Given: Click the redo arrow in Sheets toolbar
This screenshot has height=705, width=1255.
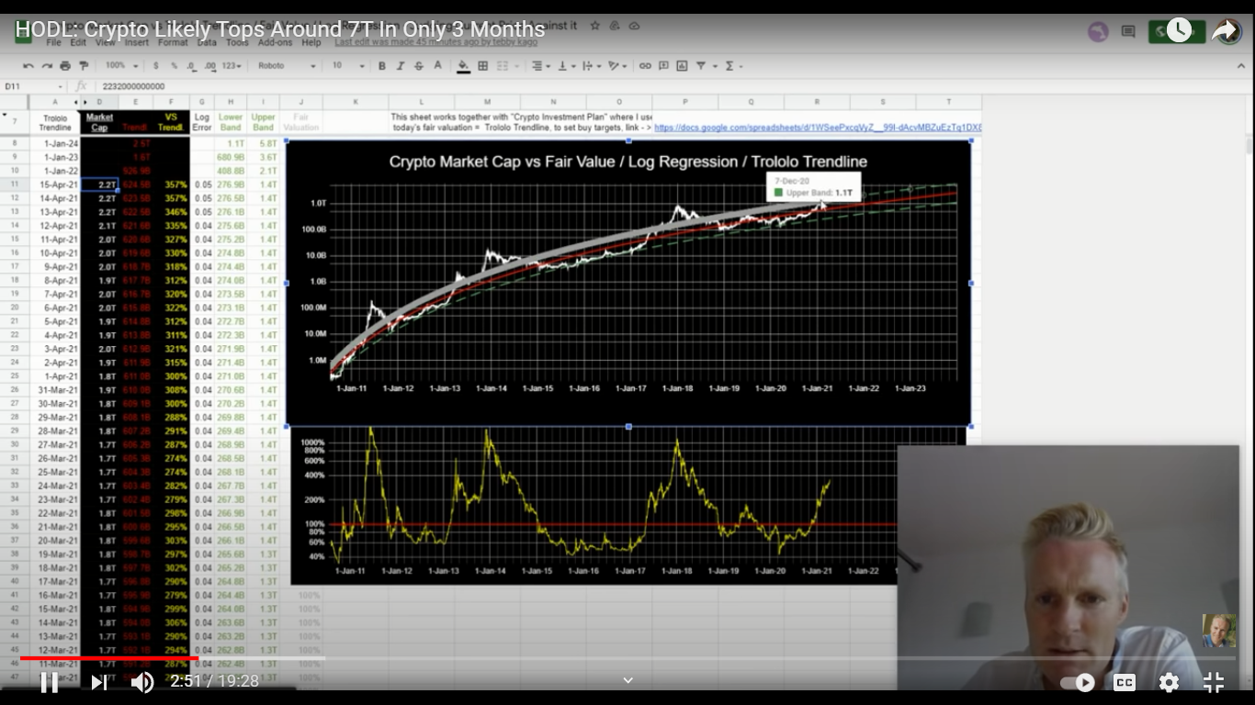Looking at the screenshot, I should (x=47, y=66).
